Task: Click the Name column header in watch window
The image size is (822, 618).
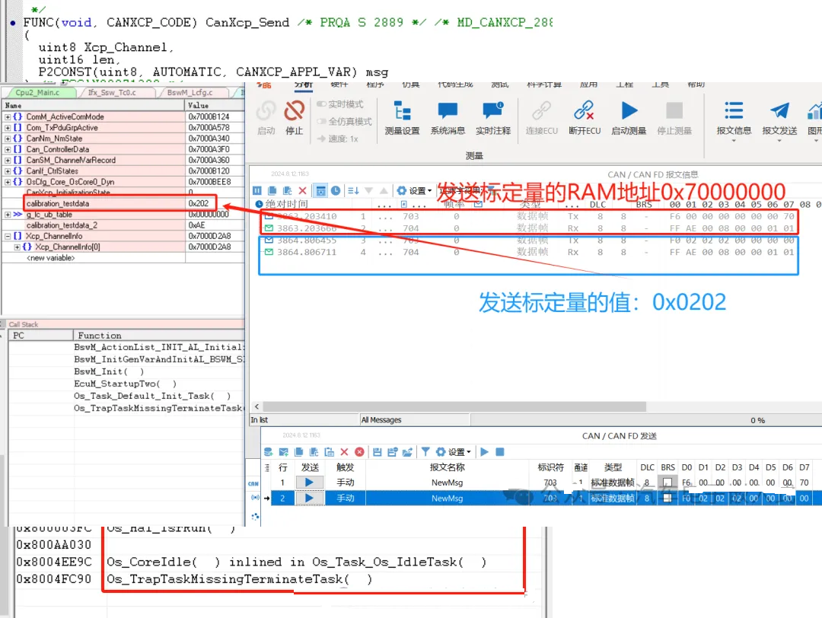Action: 94,105
